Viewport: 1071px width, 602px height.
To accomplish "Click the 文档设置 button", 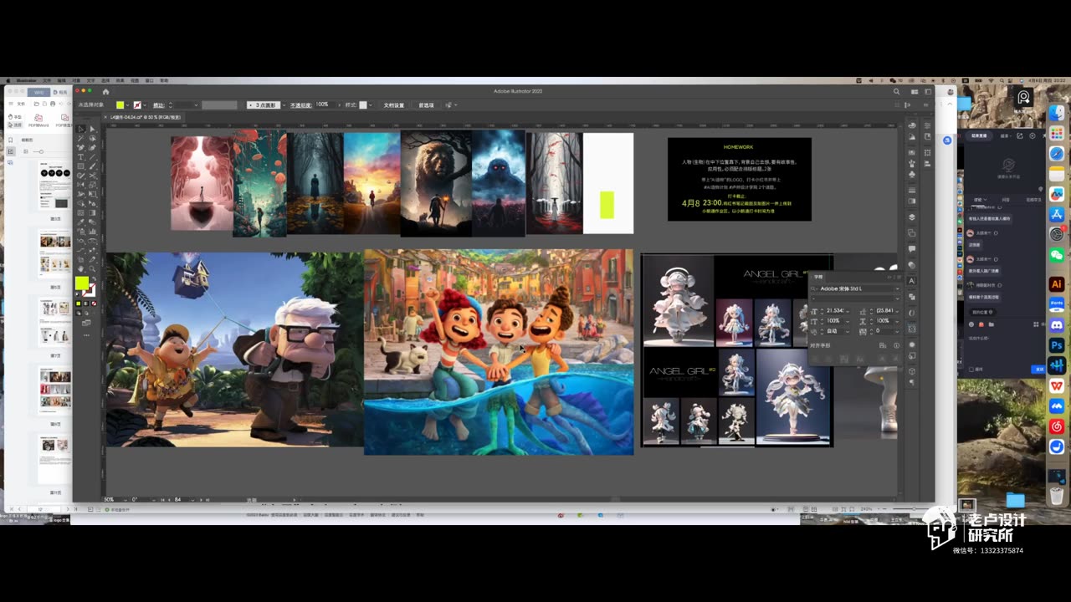I will coord(393,105).
